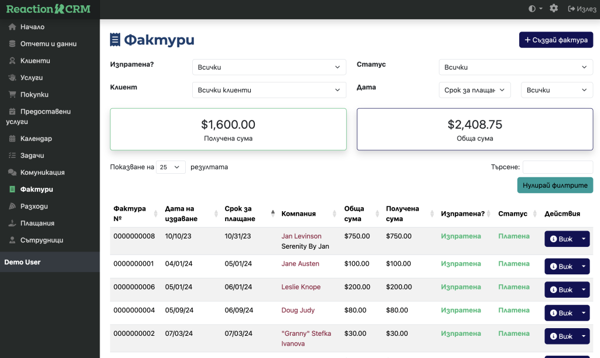Image resolution: width=600 pixels, height=358 pixels.
Task: Open the Jan Levinson client link
Action: click(301, 236)
